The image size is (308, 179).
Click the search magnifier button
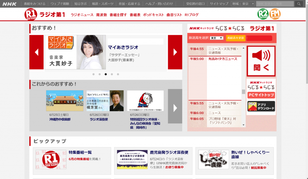299,4
